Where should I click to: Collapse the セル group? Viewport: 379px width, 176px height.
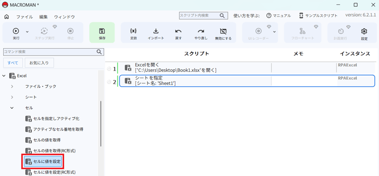pos(12,108)
